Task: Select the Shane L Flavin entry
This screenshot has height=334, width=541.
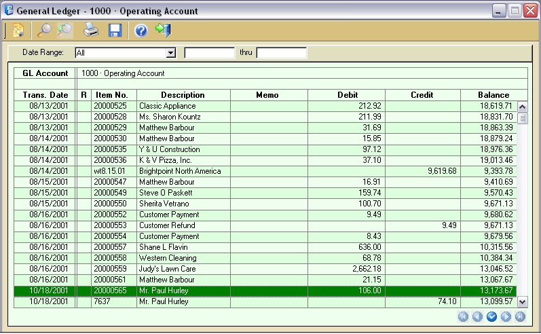Action: [163, 247]
